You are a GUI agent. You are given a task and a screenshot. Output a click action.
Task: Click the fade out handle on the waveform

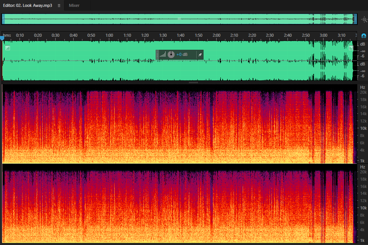(351, 48)
